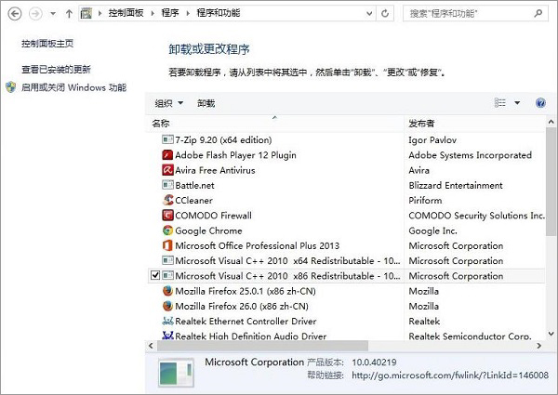Select the COMODO Firewall icon

(x=167, y=216)
